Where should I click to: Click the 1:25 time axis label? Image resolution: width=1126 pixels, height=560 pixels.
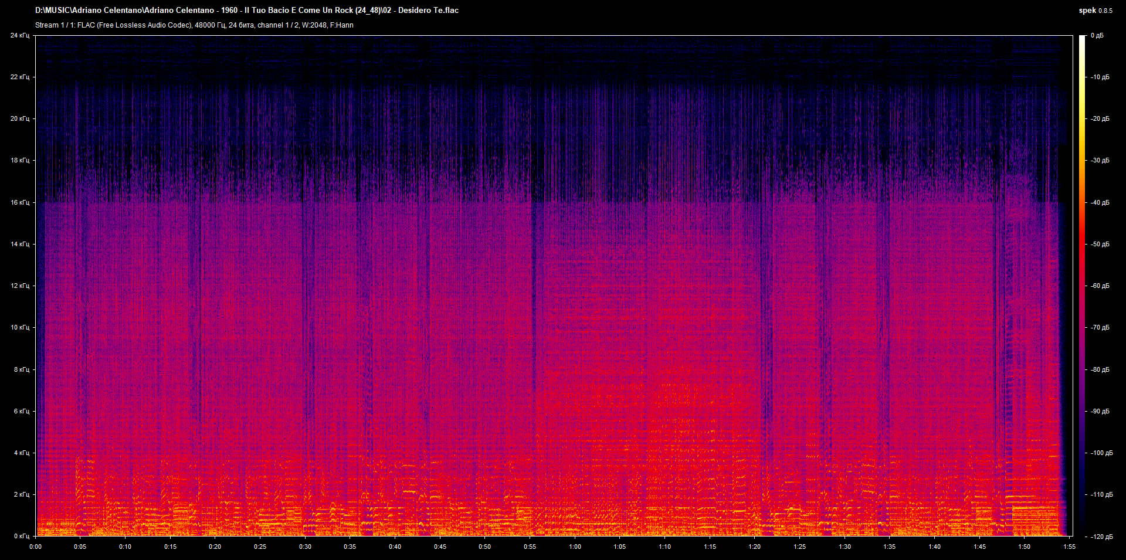point(800,547)
